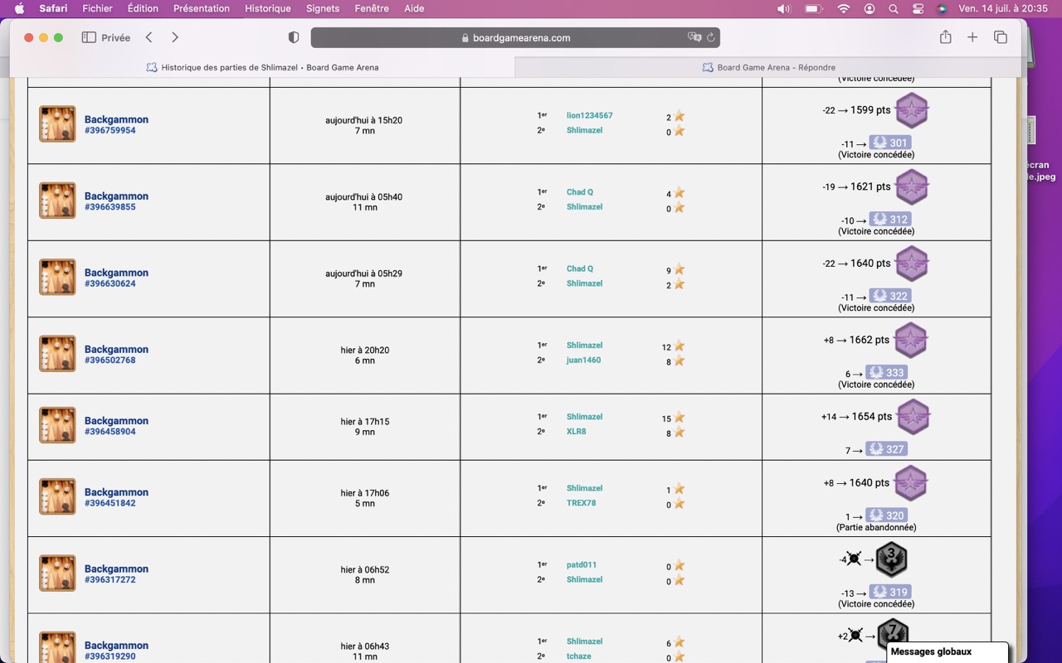Click the privacy shield icon
1062x663 pixels.
293,37
